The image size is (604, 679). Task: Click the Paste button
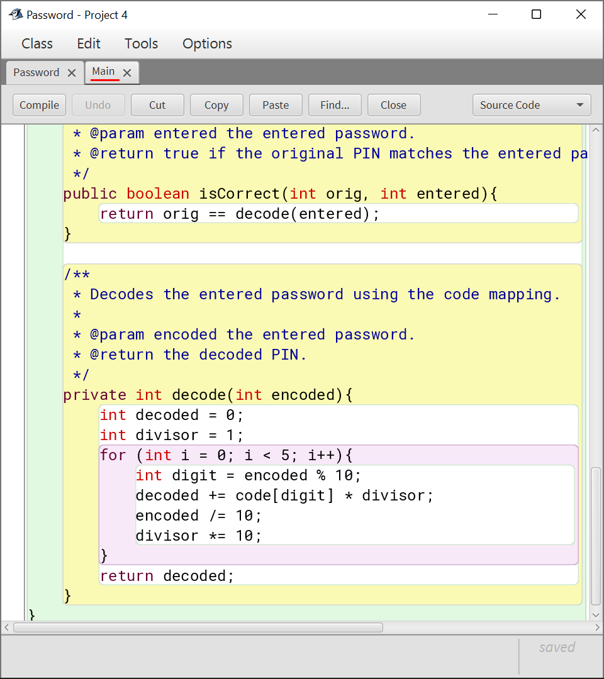pyautogui.click(x=276, y=105)
